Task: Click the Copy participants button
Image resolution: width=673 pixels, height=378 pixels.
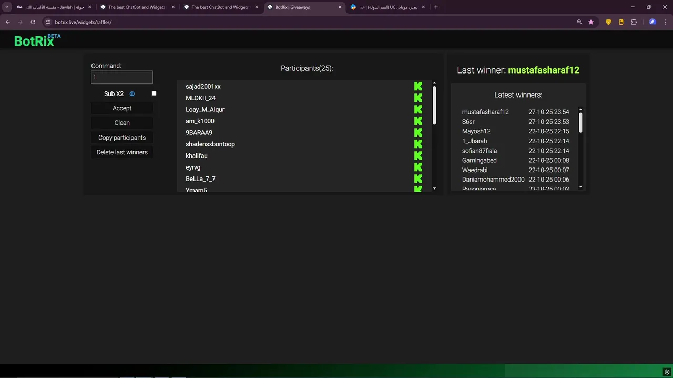Action: pyautogui.click(x=122, y=138)
